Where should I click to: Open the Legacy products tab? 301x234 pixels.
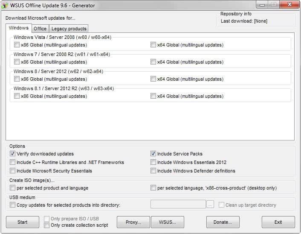coord(69,29)
